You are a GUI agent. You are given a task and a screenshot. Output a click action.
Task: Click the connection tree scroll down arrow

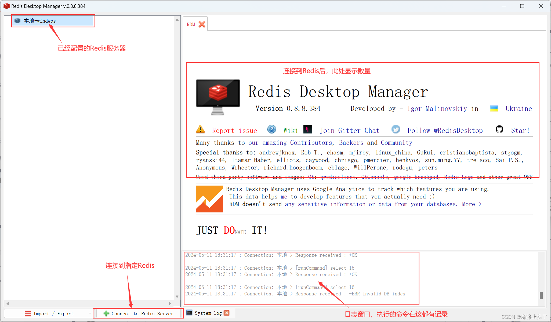pos(177,296)
